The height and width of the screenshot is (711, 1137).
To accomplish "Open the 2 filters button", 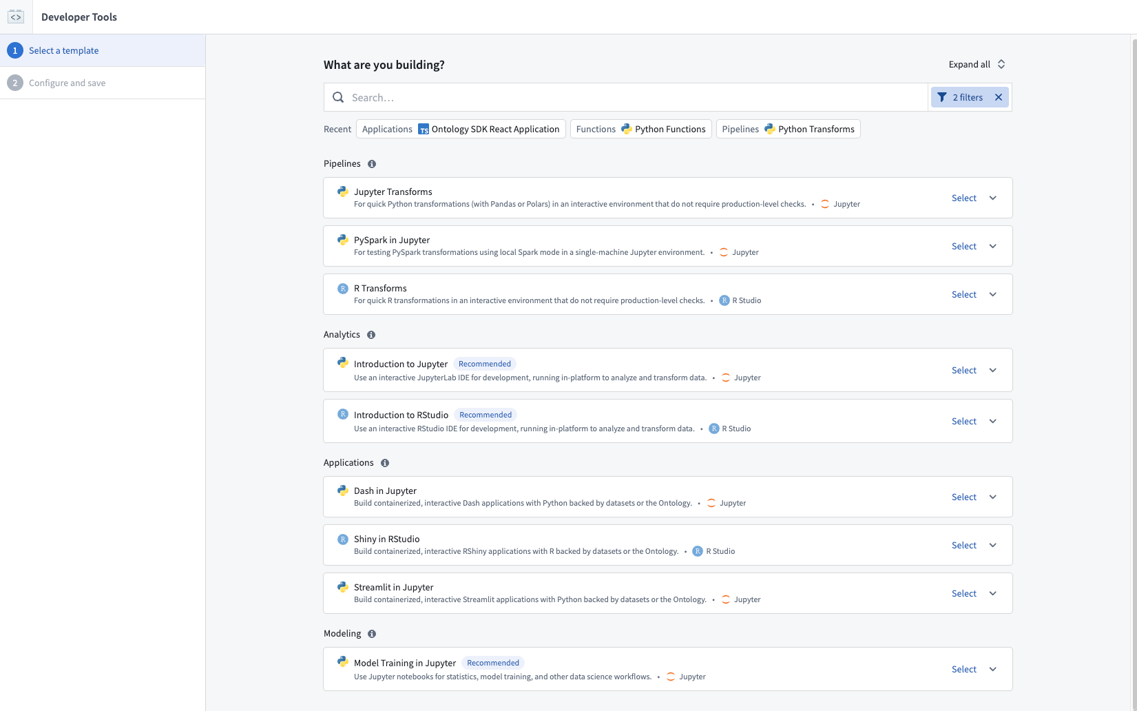I will [x=961, y=97].
